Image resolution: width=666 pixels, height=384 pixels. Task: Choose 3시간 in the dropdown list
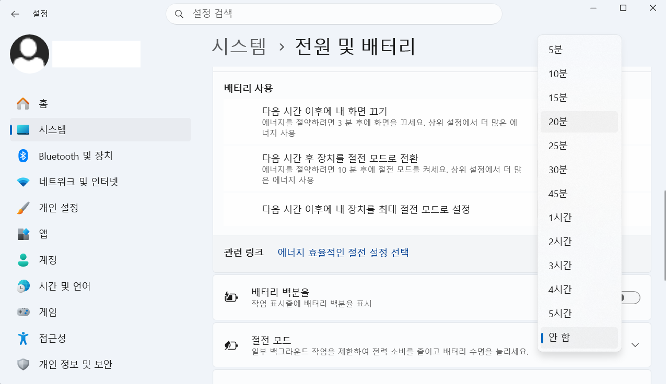(x=579, y=266)
